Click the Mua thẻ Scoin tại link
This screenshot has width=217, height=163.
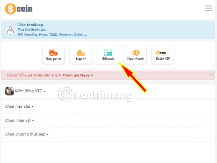pos(32,30)
